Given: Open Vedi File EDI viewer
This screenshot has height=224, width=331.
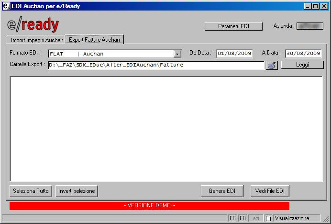Looking at the screenshot, I should pos(270,191).
